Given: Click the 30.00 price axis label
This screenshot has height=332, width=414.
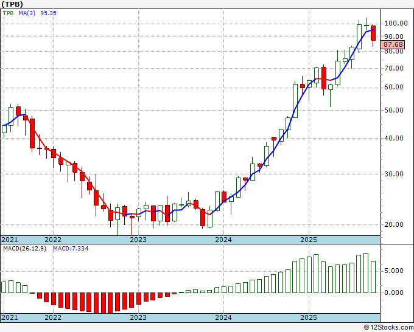Looking at the screenshot, I should point(394,174).
